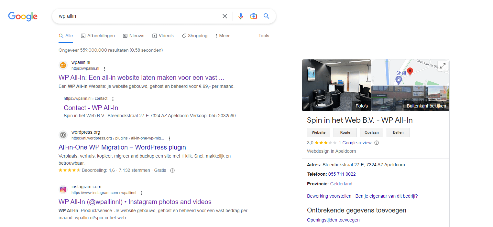Click the WordPress favicon icon
The image size is (493, 227).
(x=63, y=135)
